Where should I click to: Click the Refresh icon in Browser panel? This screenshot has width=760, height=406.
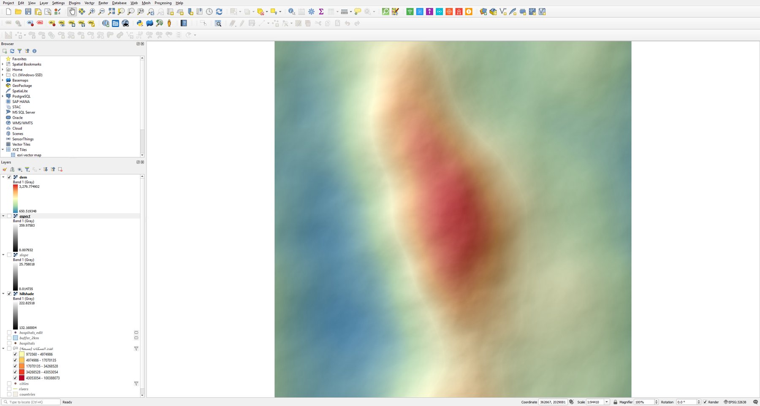[x=12, y=51]
